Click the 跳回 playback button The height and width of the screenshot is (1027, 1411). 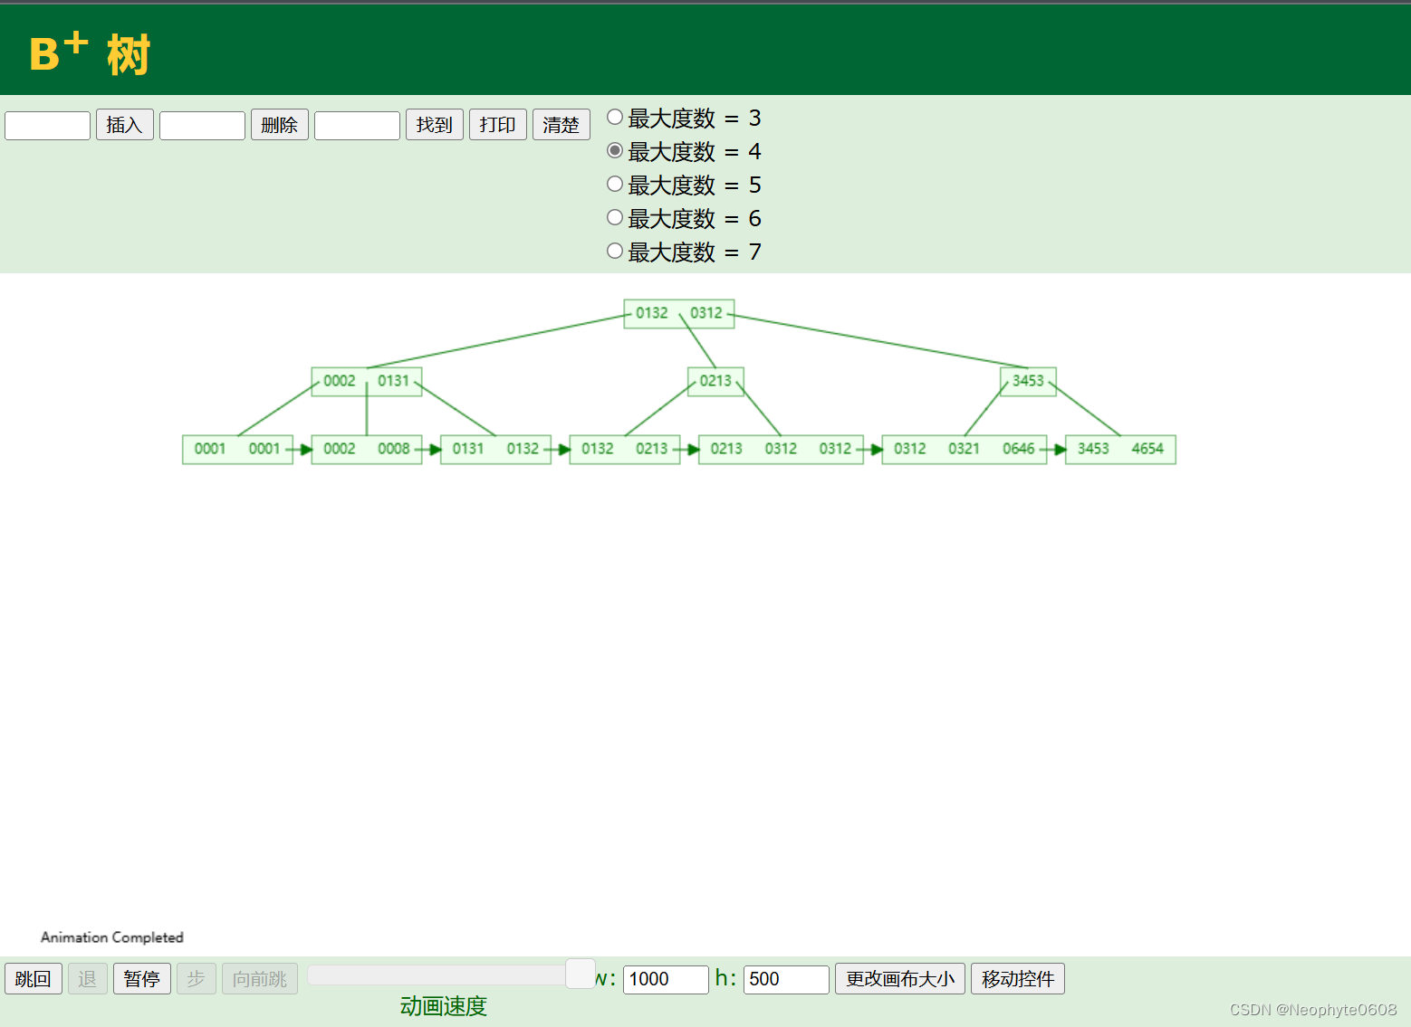click(33, 978)
